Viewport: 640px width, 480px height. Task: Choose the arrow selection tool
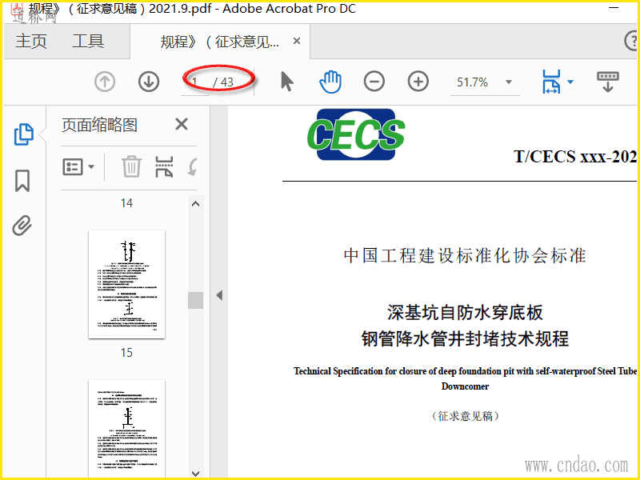pos(287,82)
